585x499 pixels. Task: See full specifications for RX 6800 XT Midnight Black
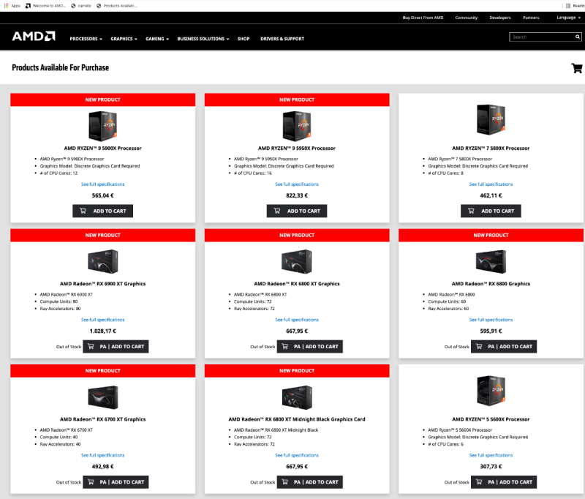point(297,455)
